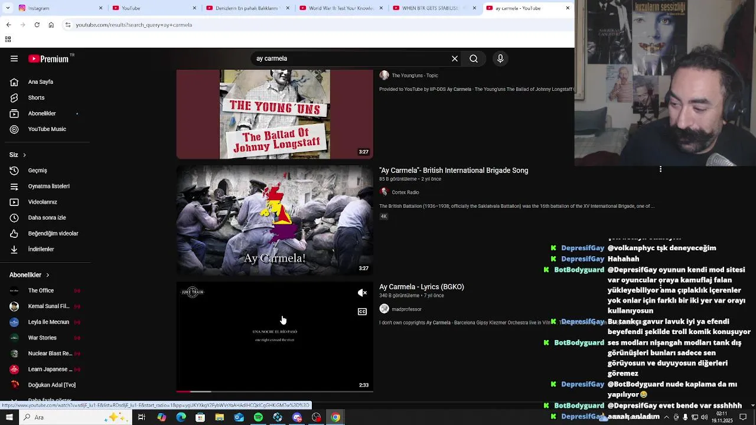Open Leyla ile Mecnun subscription
The height and width of the screenshot is (425, 756).
44,322
